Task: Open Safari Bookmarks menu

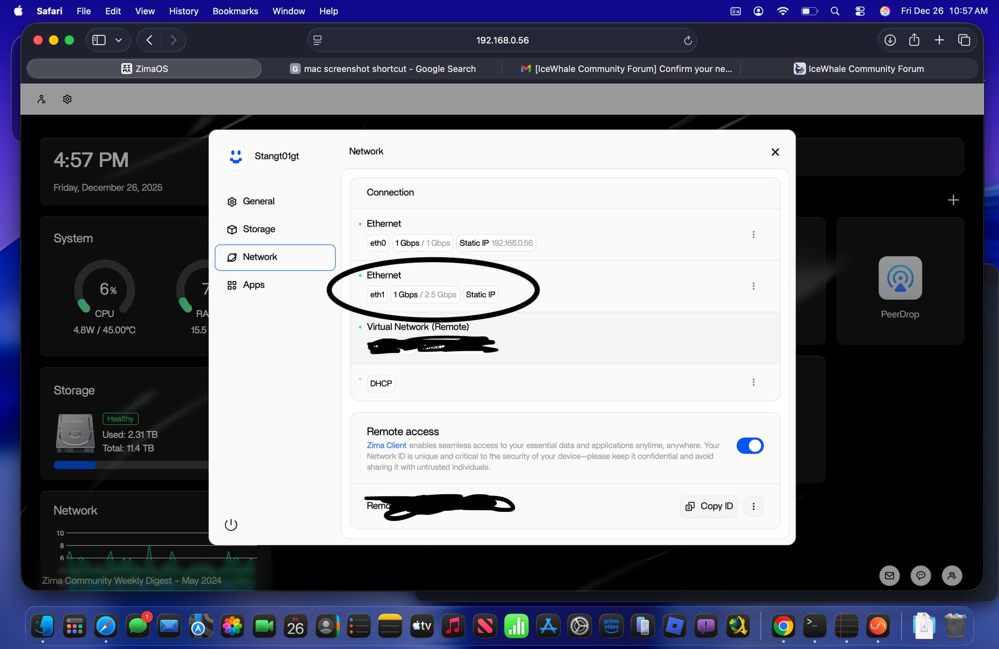Action: click(x=235, y=11)
